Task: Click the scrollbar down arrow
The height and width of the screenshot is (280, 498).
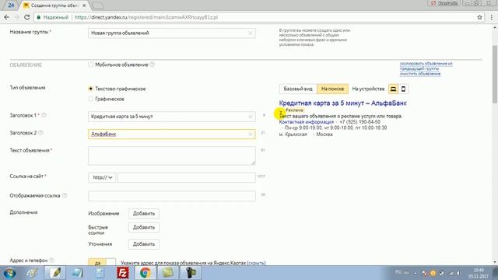Action: (495, 262)
